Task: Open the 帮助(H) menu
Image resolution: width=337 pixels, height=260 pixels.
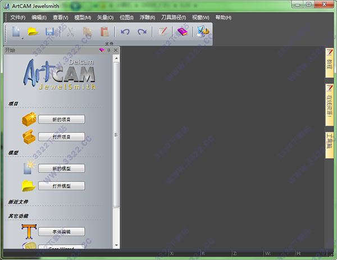Action: 224,17
